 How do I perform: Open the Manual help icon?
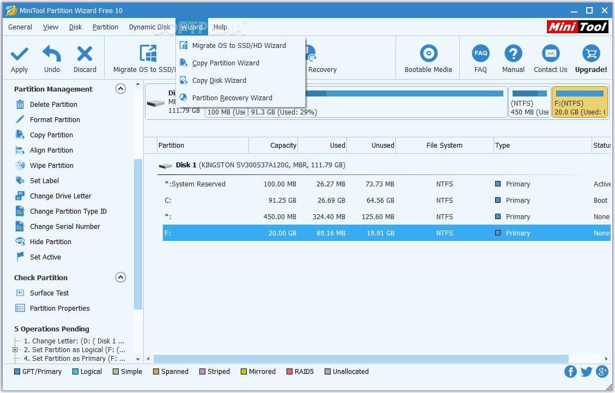513,53
